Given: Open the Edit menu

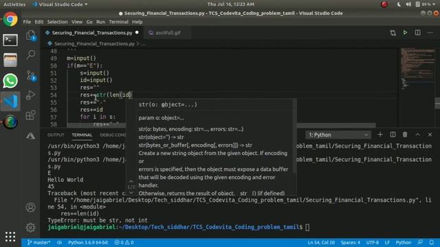Looking at the screenshot, I should coord(39,22).
